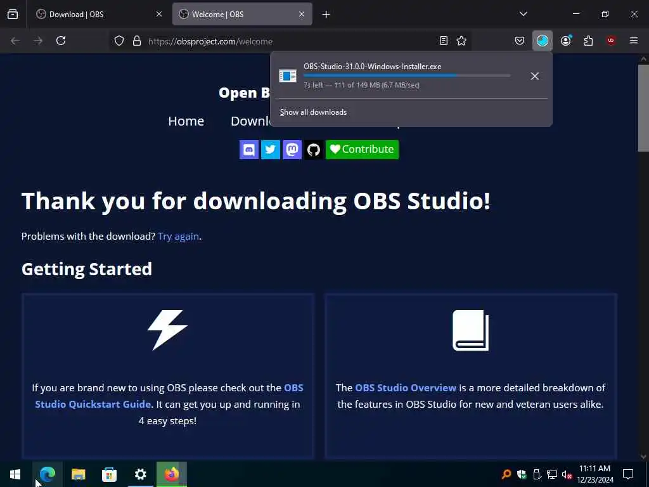Close the Download | OBS tab
The width and height of the screenshot is (649, 487).
click(159, 14)
